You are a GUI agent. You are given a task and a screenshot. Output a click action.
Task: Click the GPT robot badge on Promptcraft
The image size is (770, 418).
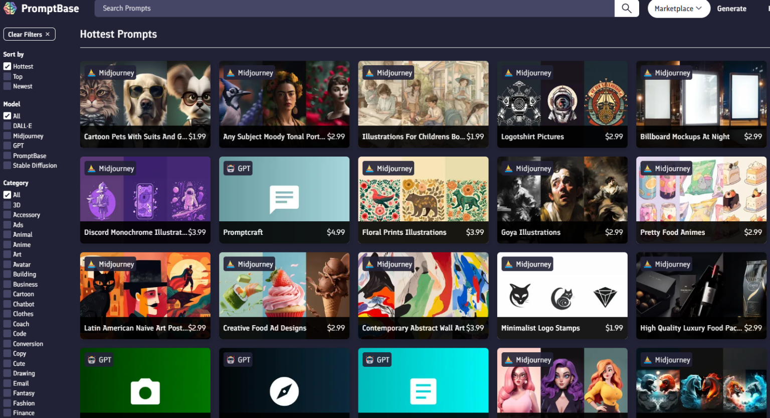(x=231, y=169)
